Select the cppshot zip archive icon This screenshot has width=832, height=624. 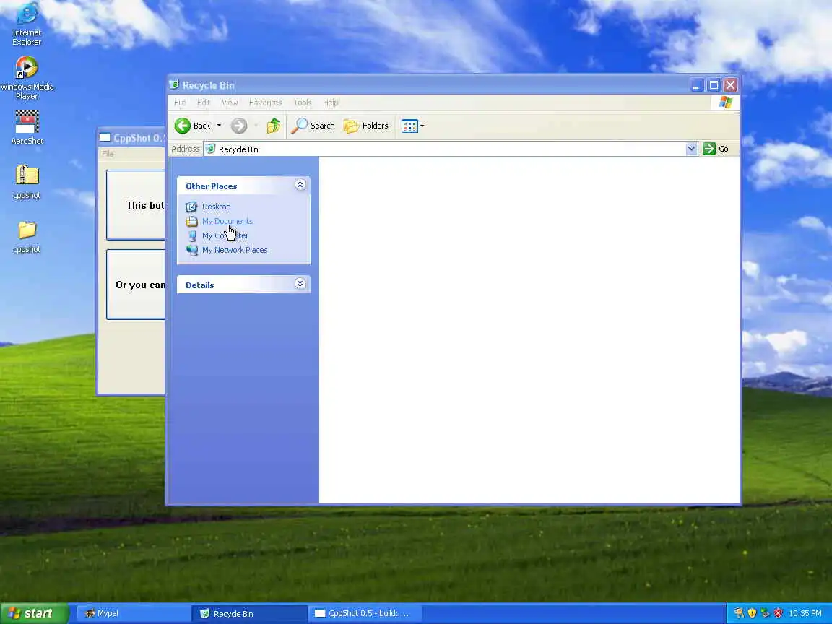pyautogui.click(x=27, y=181)
